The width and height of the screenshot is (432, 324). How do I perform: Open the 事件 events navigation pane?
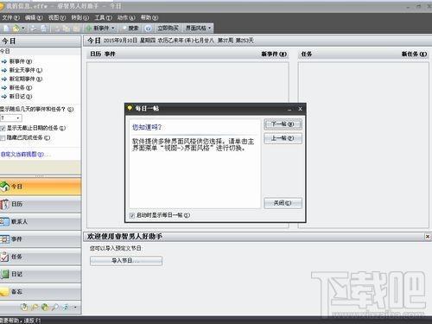(41, 239)
